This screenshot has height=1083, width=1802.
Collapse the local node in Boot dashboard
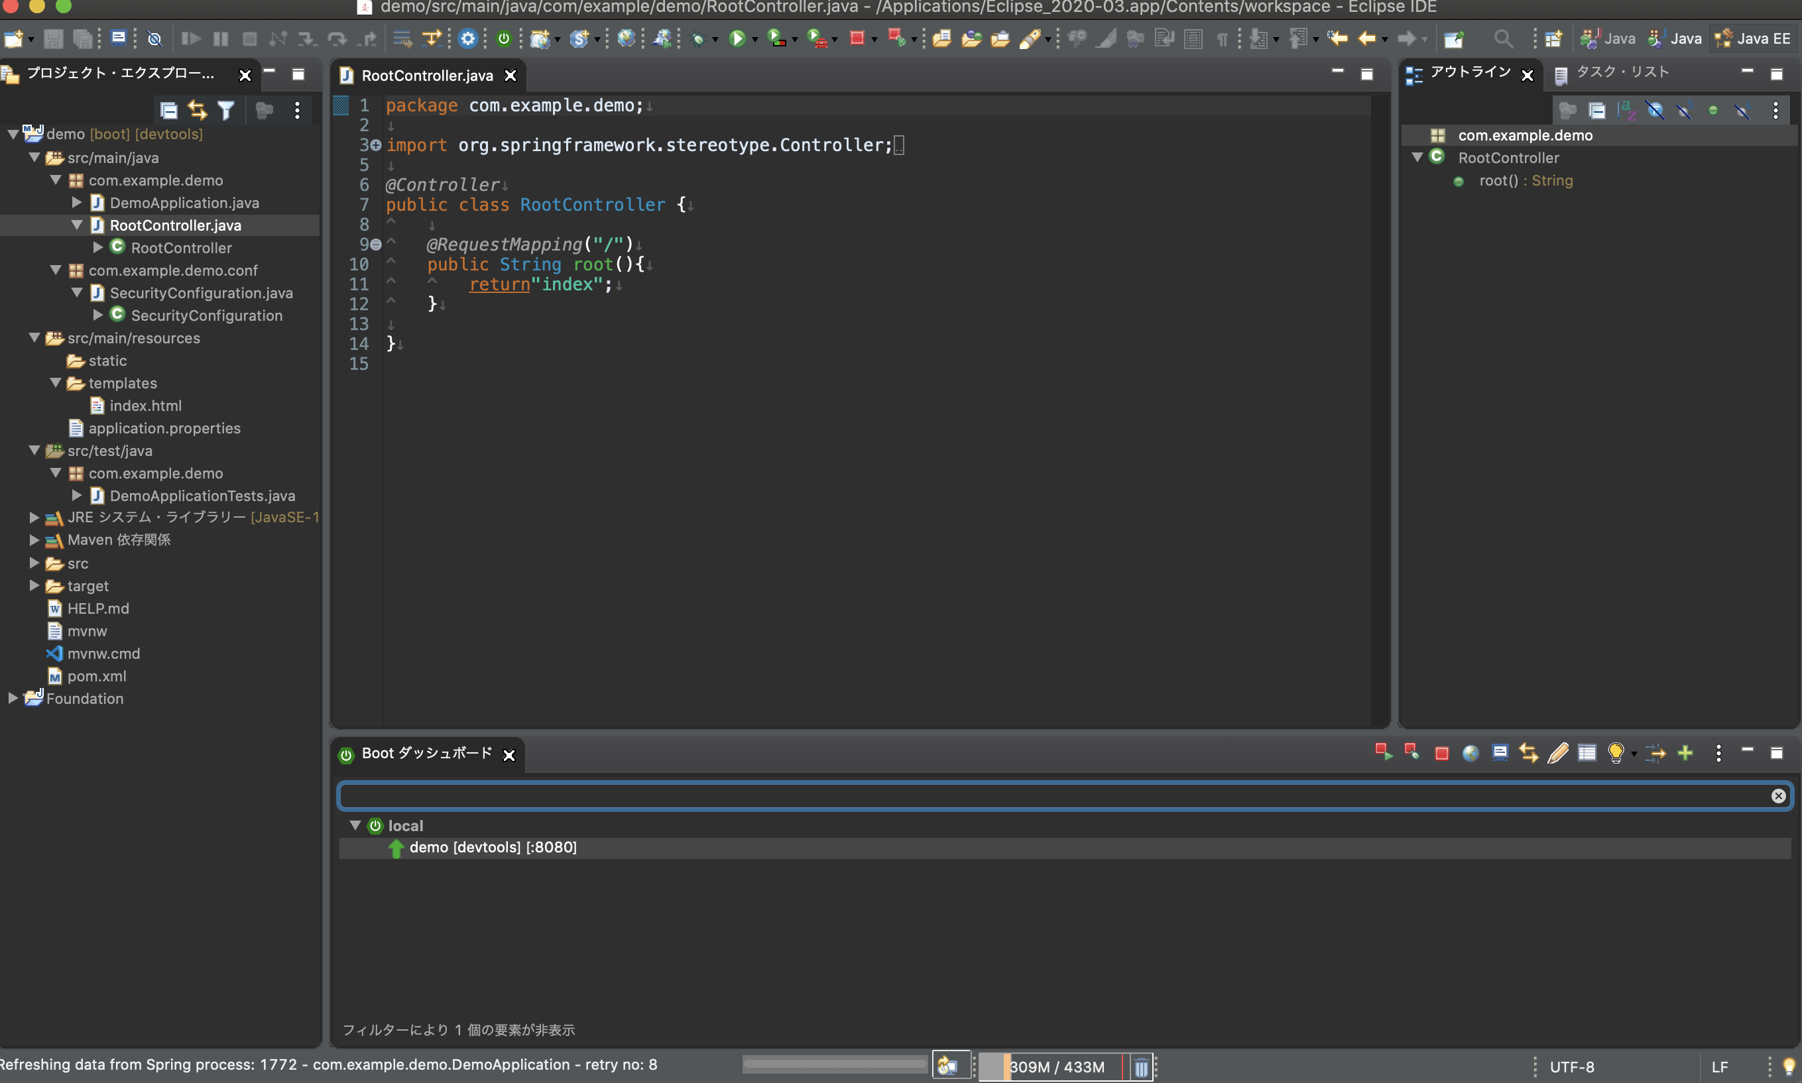[x=355, y=825]
